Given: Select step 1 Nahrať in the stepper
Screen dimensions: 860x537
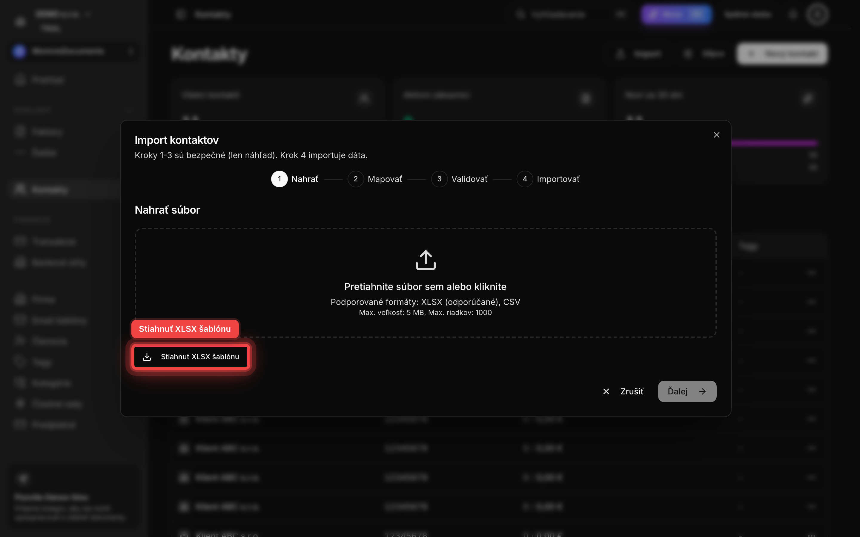Looking at the screenshot, I should 295,179.
